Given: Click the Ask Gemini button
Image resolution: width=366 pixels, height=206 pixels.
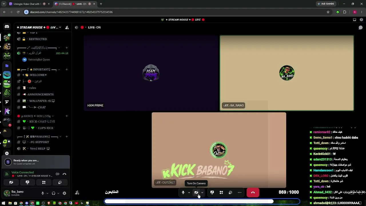Looking at the screenshot, I should (326, 4).
